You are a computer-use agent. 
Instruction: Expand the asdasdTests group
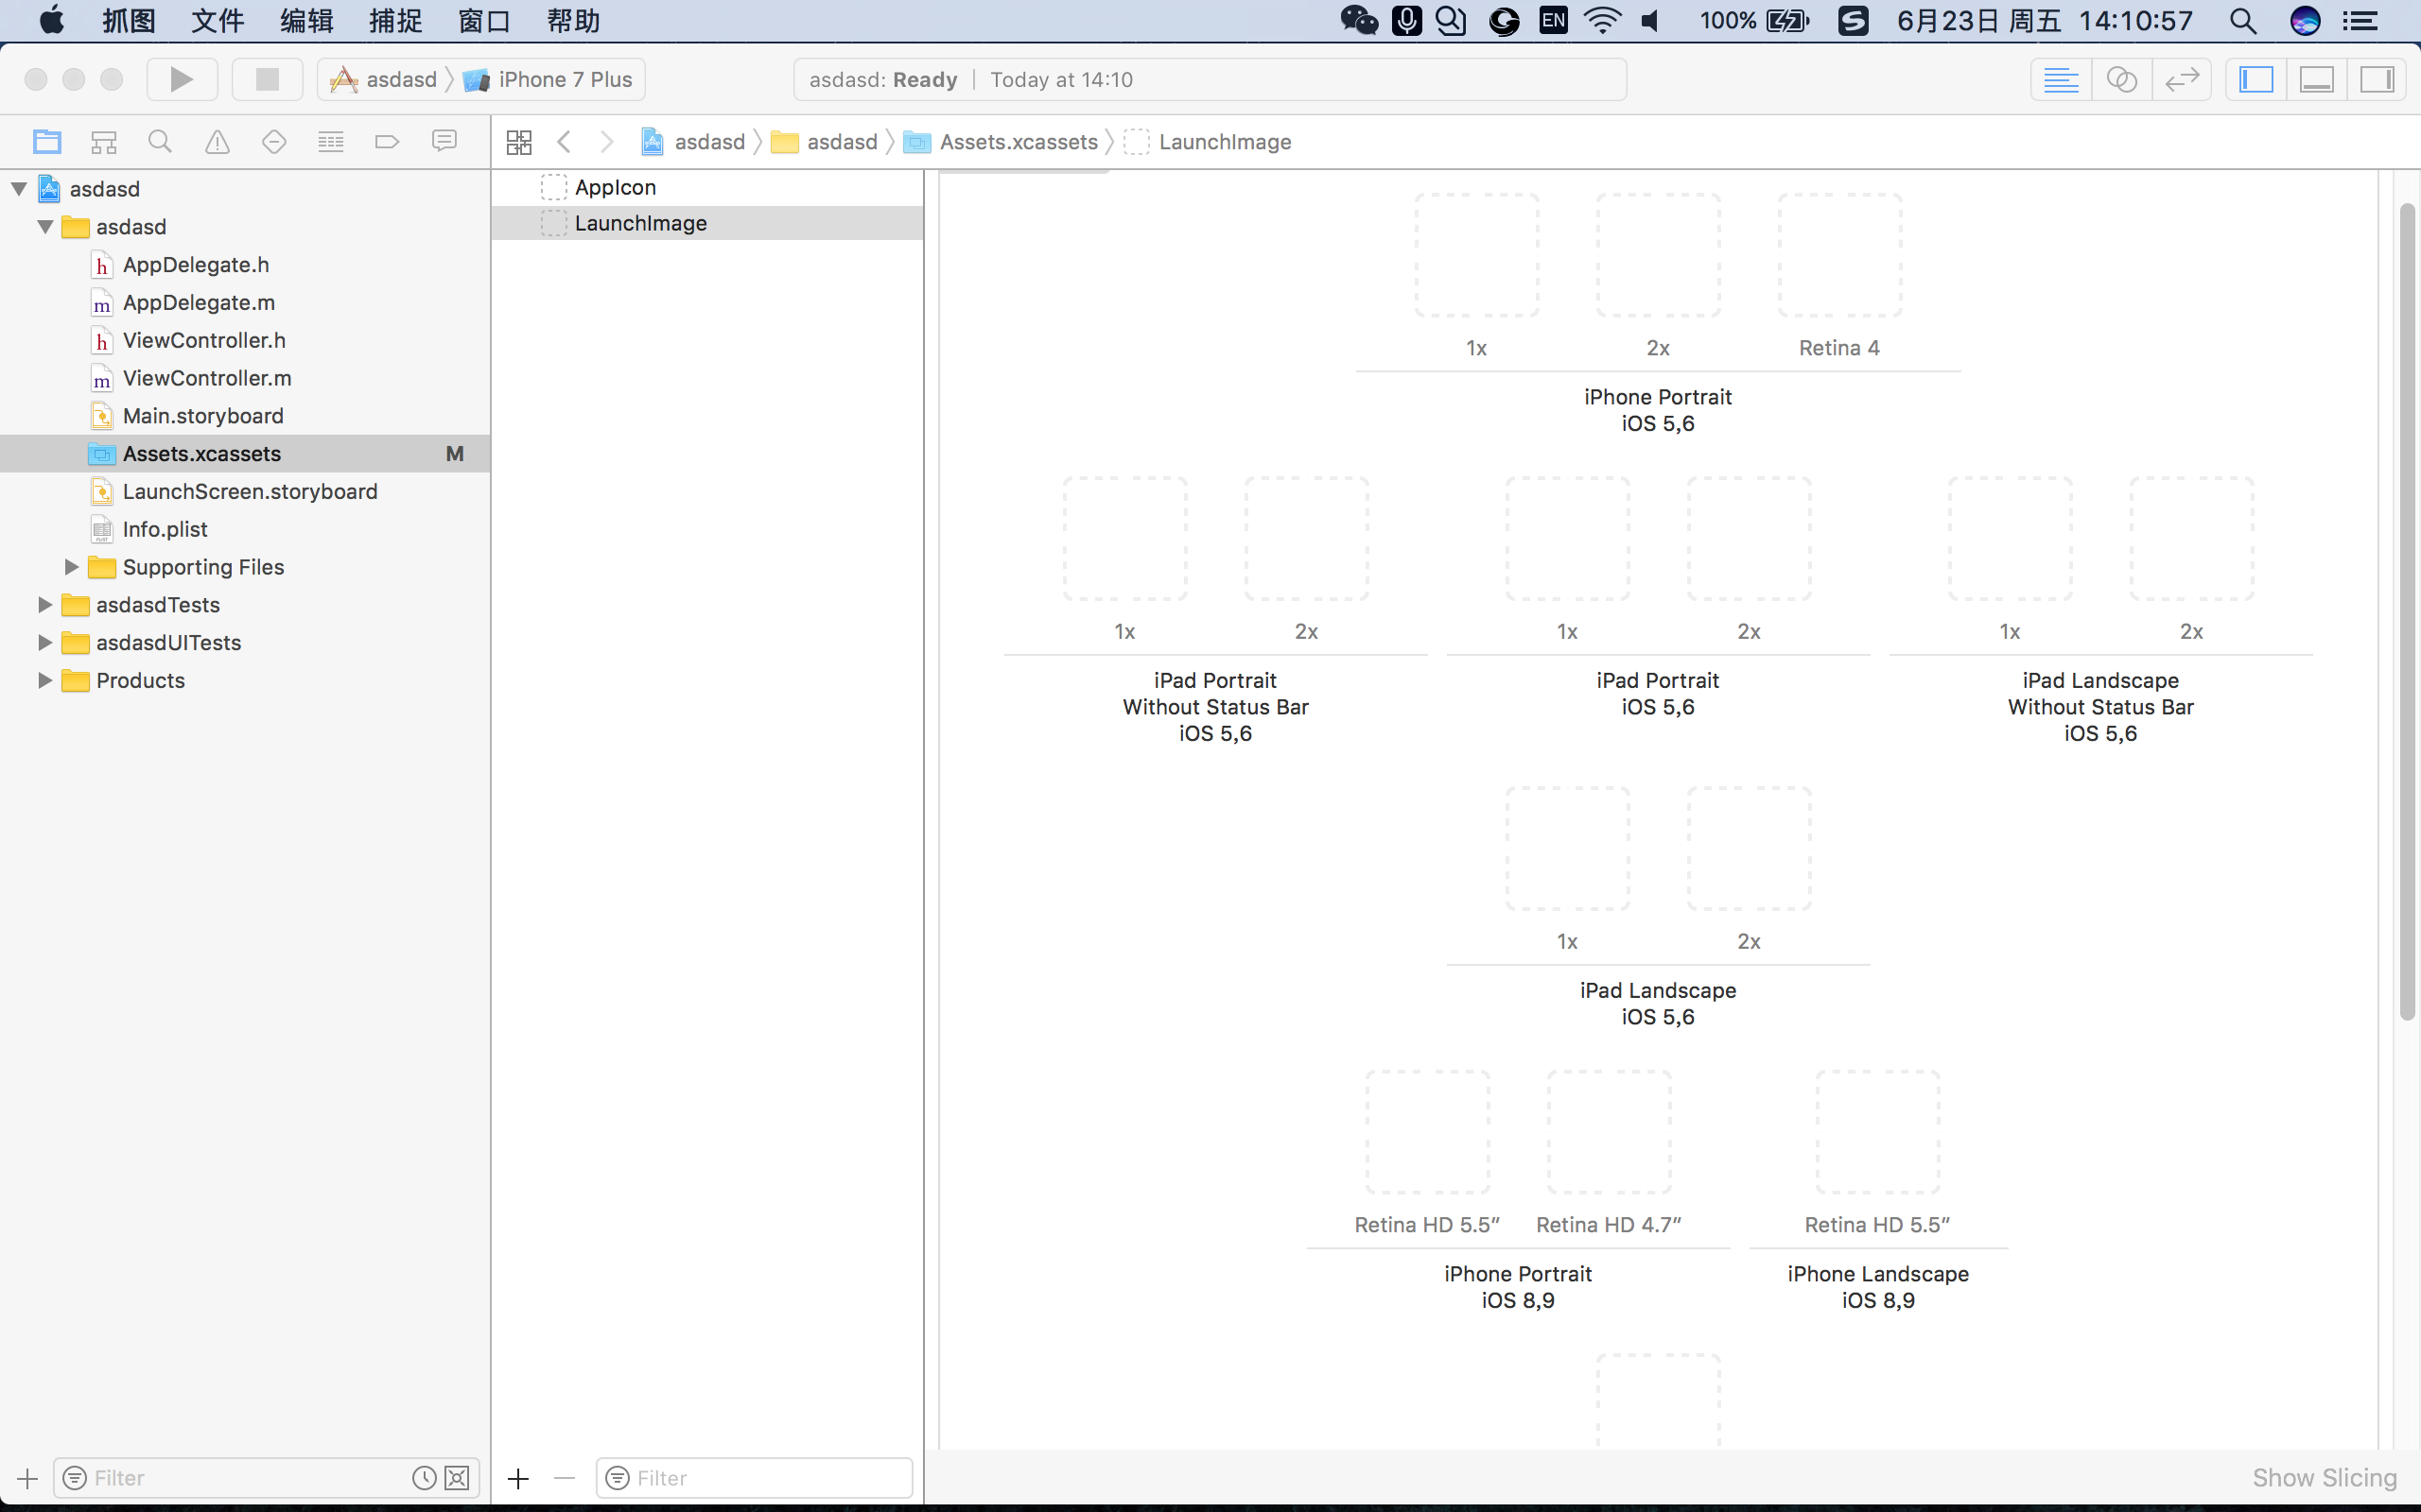44,605
